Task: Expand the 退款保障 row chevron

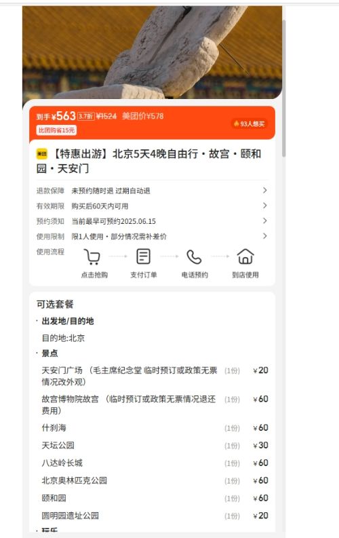Action: click(264, 190)
